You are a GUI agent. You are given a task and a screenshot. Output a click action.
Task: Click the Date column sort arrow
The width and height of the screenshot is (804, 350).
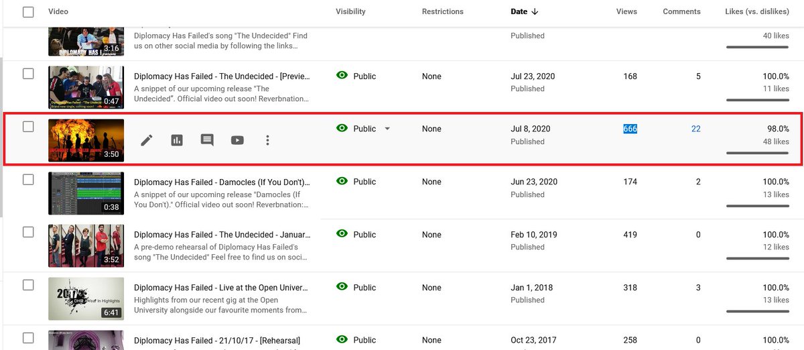(x=534, y=11)
